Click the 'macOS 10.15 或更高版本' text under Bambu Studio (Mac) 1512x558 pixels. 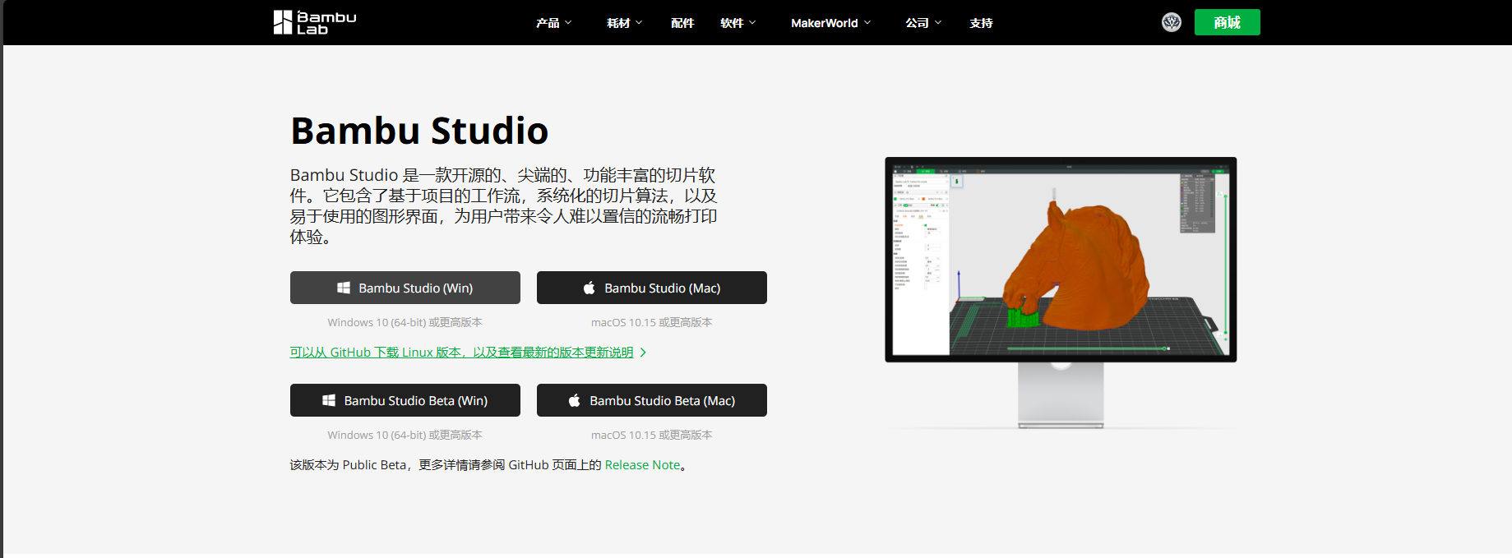652,322
